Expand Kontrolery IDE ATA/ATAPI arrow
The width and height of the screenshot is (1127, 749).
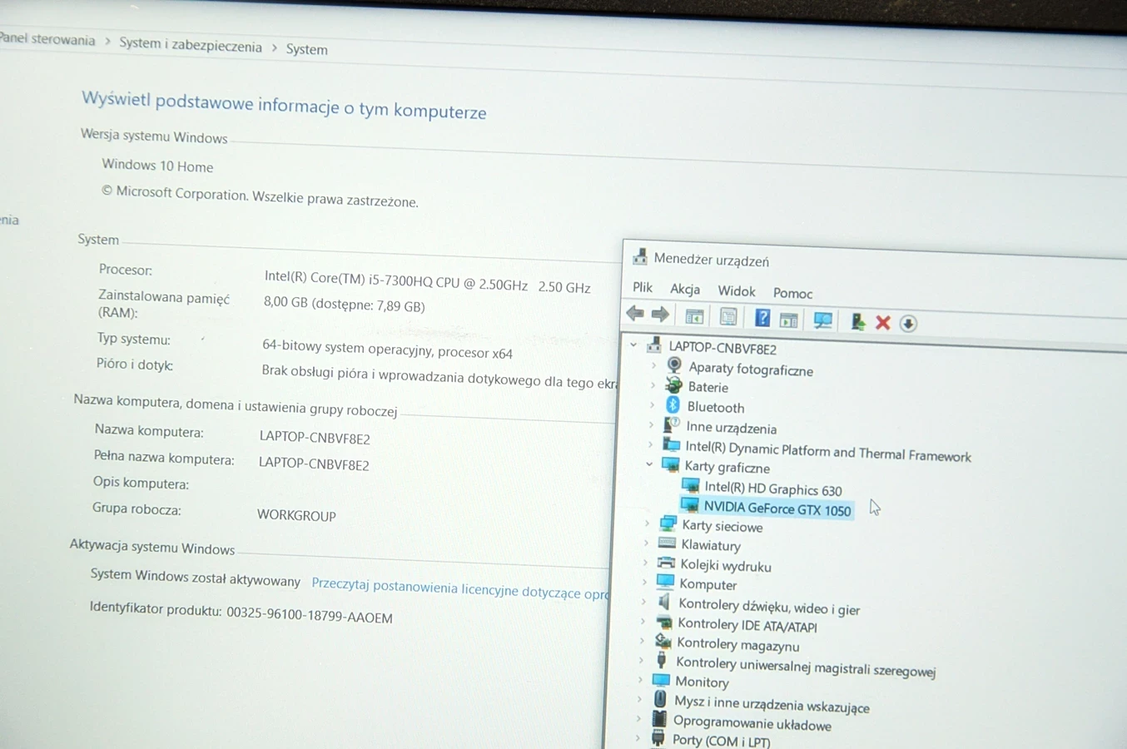(x=643, y=621)
